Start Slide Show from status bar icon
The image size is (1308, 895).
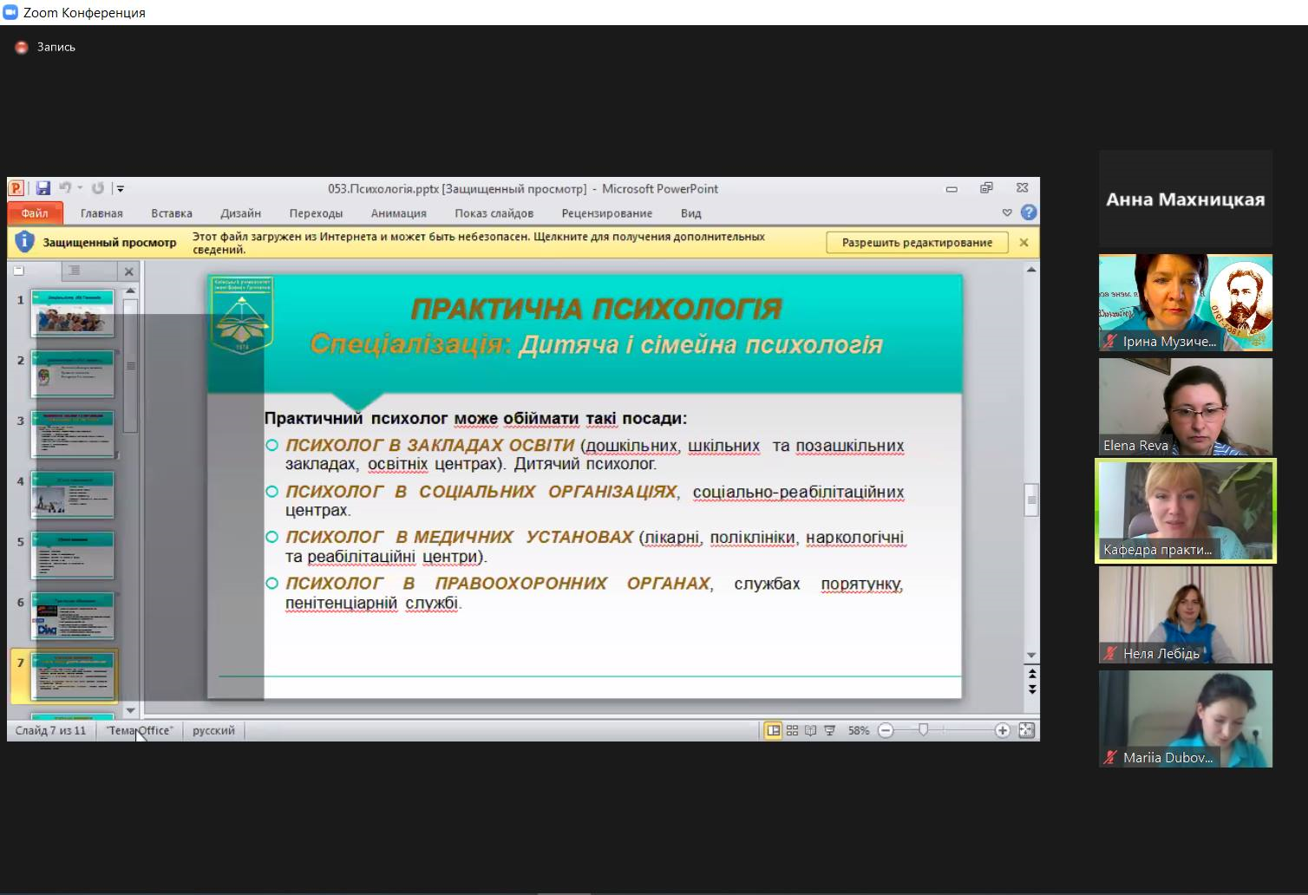click(x=830, y=731)
